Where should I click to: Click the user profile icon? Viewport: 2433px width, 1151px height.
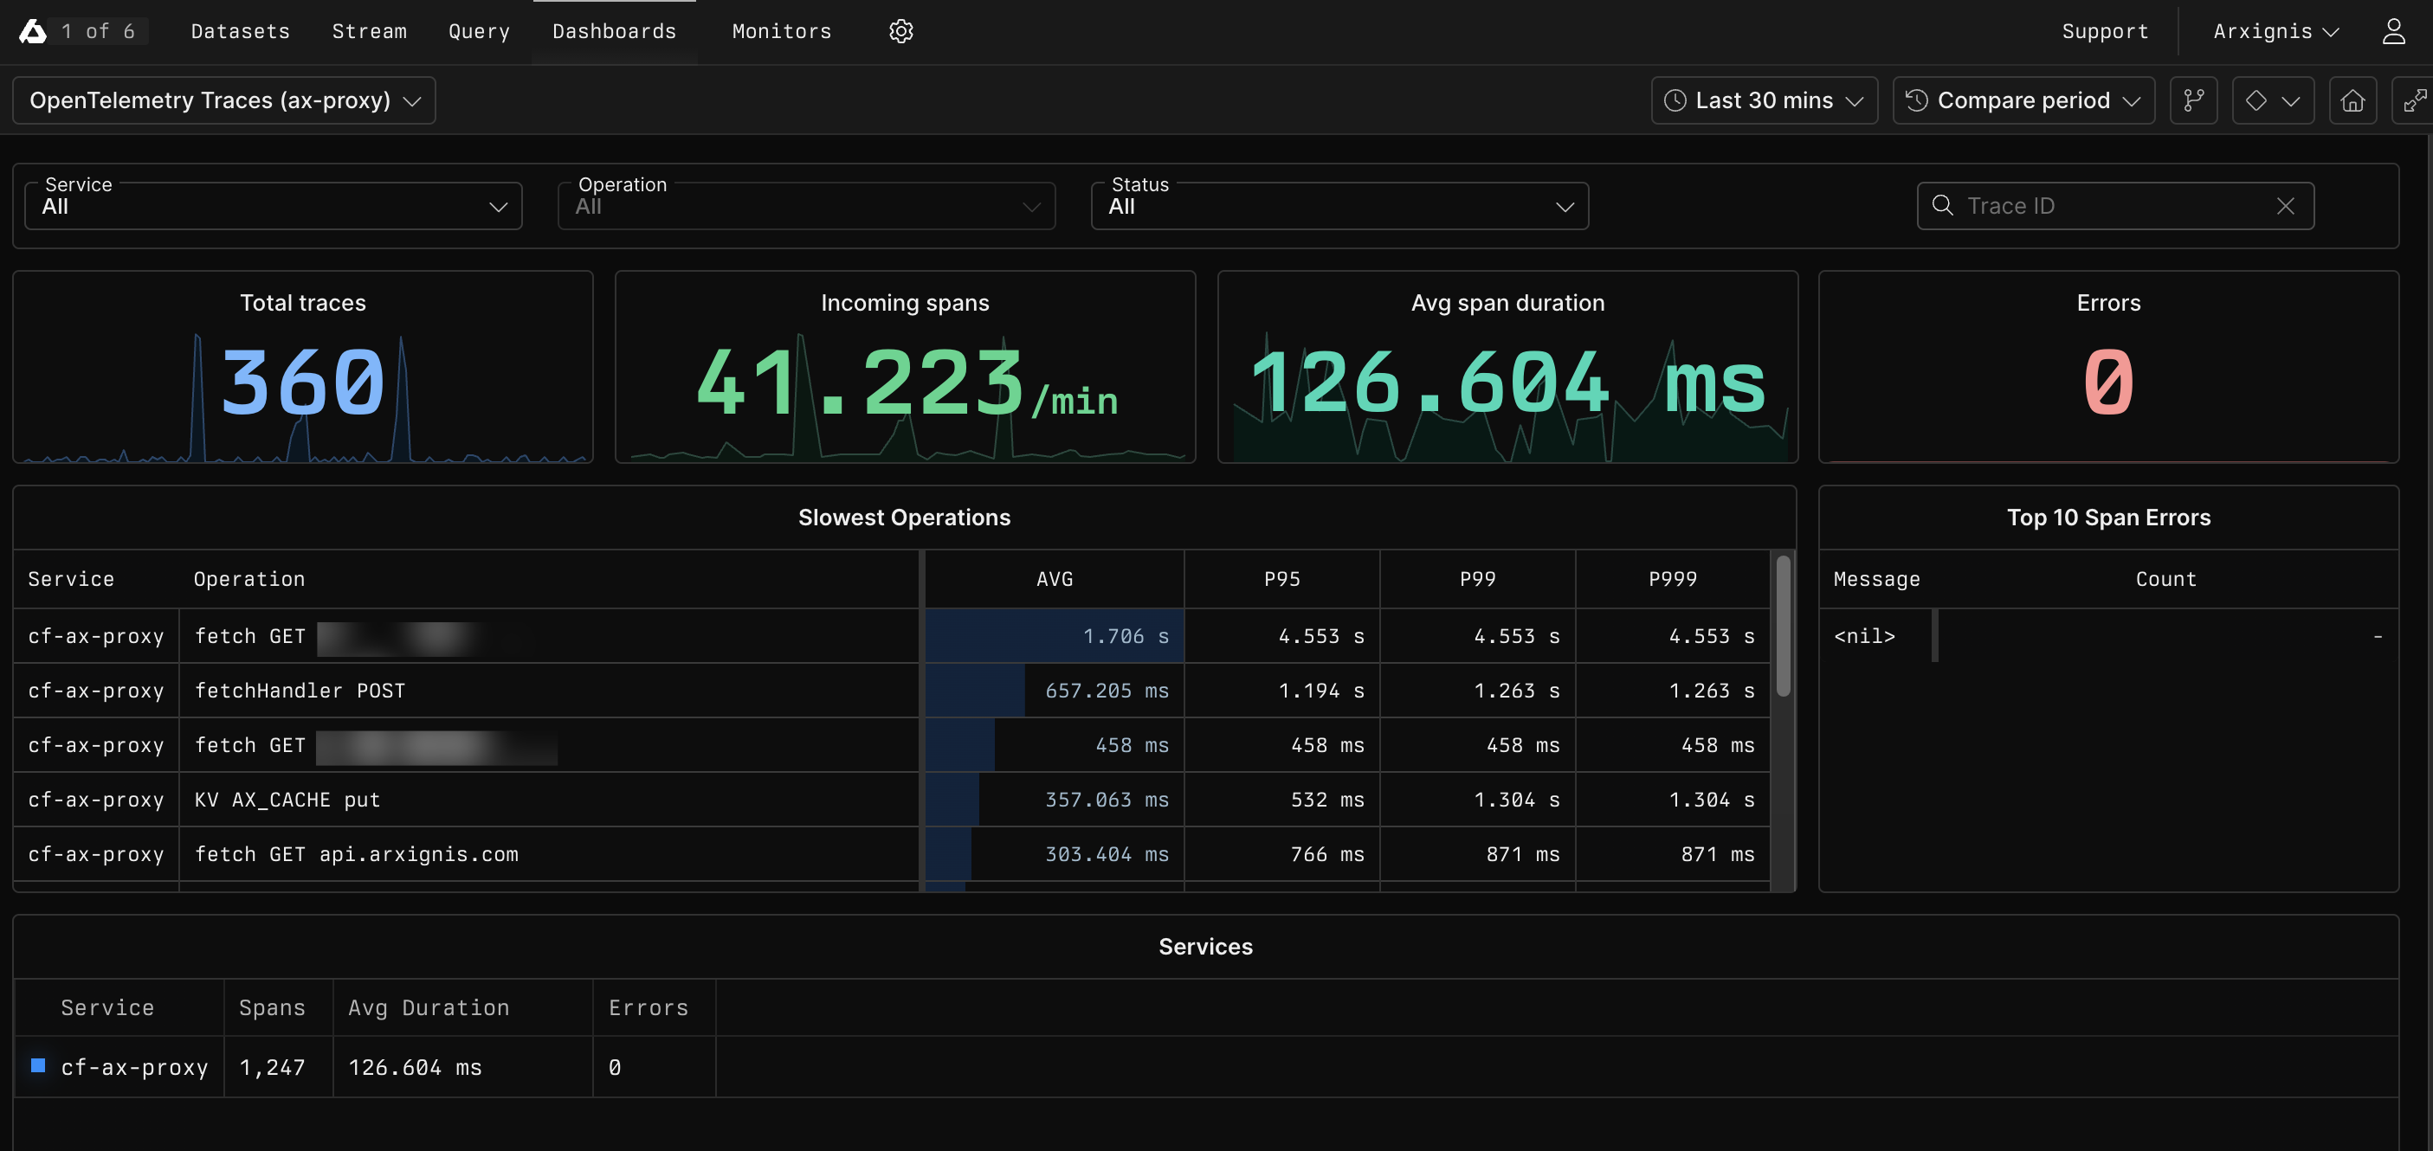pos(2393,30)
